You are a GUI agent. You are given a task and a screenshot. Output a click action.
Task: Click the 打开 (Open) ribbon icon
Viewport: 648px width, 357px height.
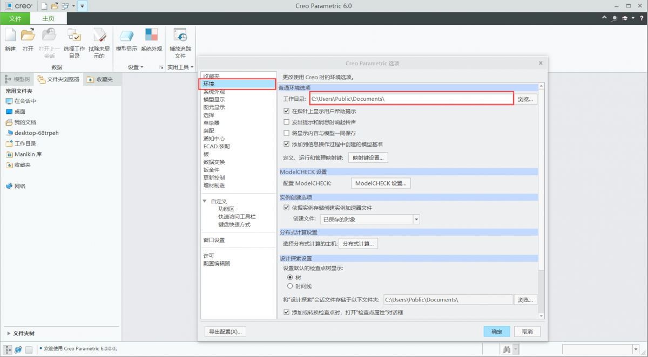[28, 35]
